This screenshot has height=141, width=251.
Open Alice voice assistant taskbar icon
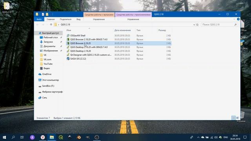click(x=32, y=137)
